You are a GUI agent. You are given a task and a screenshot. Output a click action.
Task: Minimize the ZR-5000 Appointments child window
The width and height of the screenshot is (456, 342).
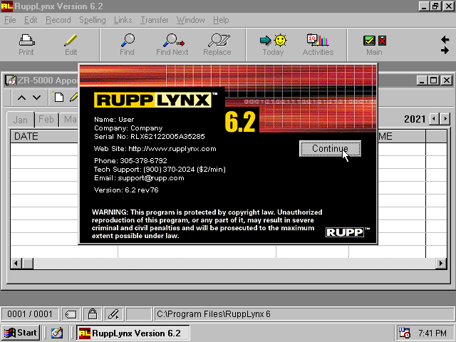pyautogui.click(x=422, y=81)
